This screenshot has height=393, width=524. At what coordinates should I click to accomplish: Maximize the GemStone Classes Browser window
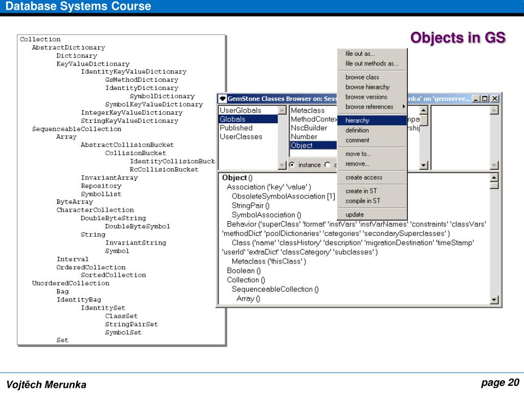coord(485,99)
